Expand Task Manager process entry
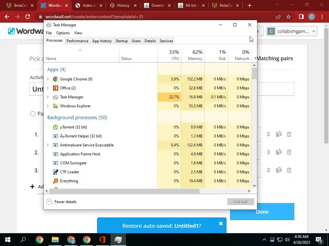This screenshot has height=246, width=329. (x=48, y=97)
